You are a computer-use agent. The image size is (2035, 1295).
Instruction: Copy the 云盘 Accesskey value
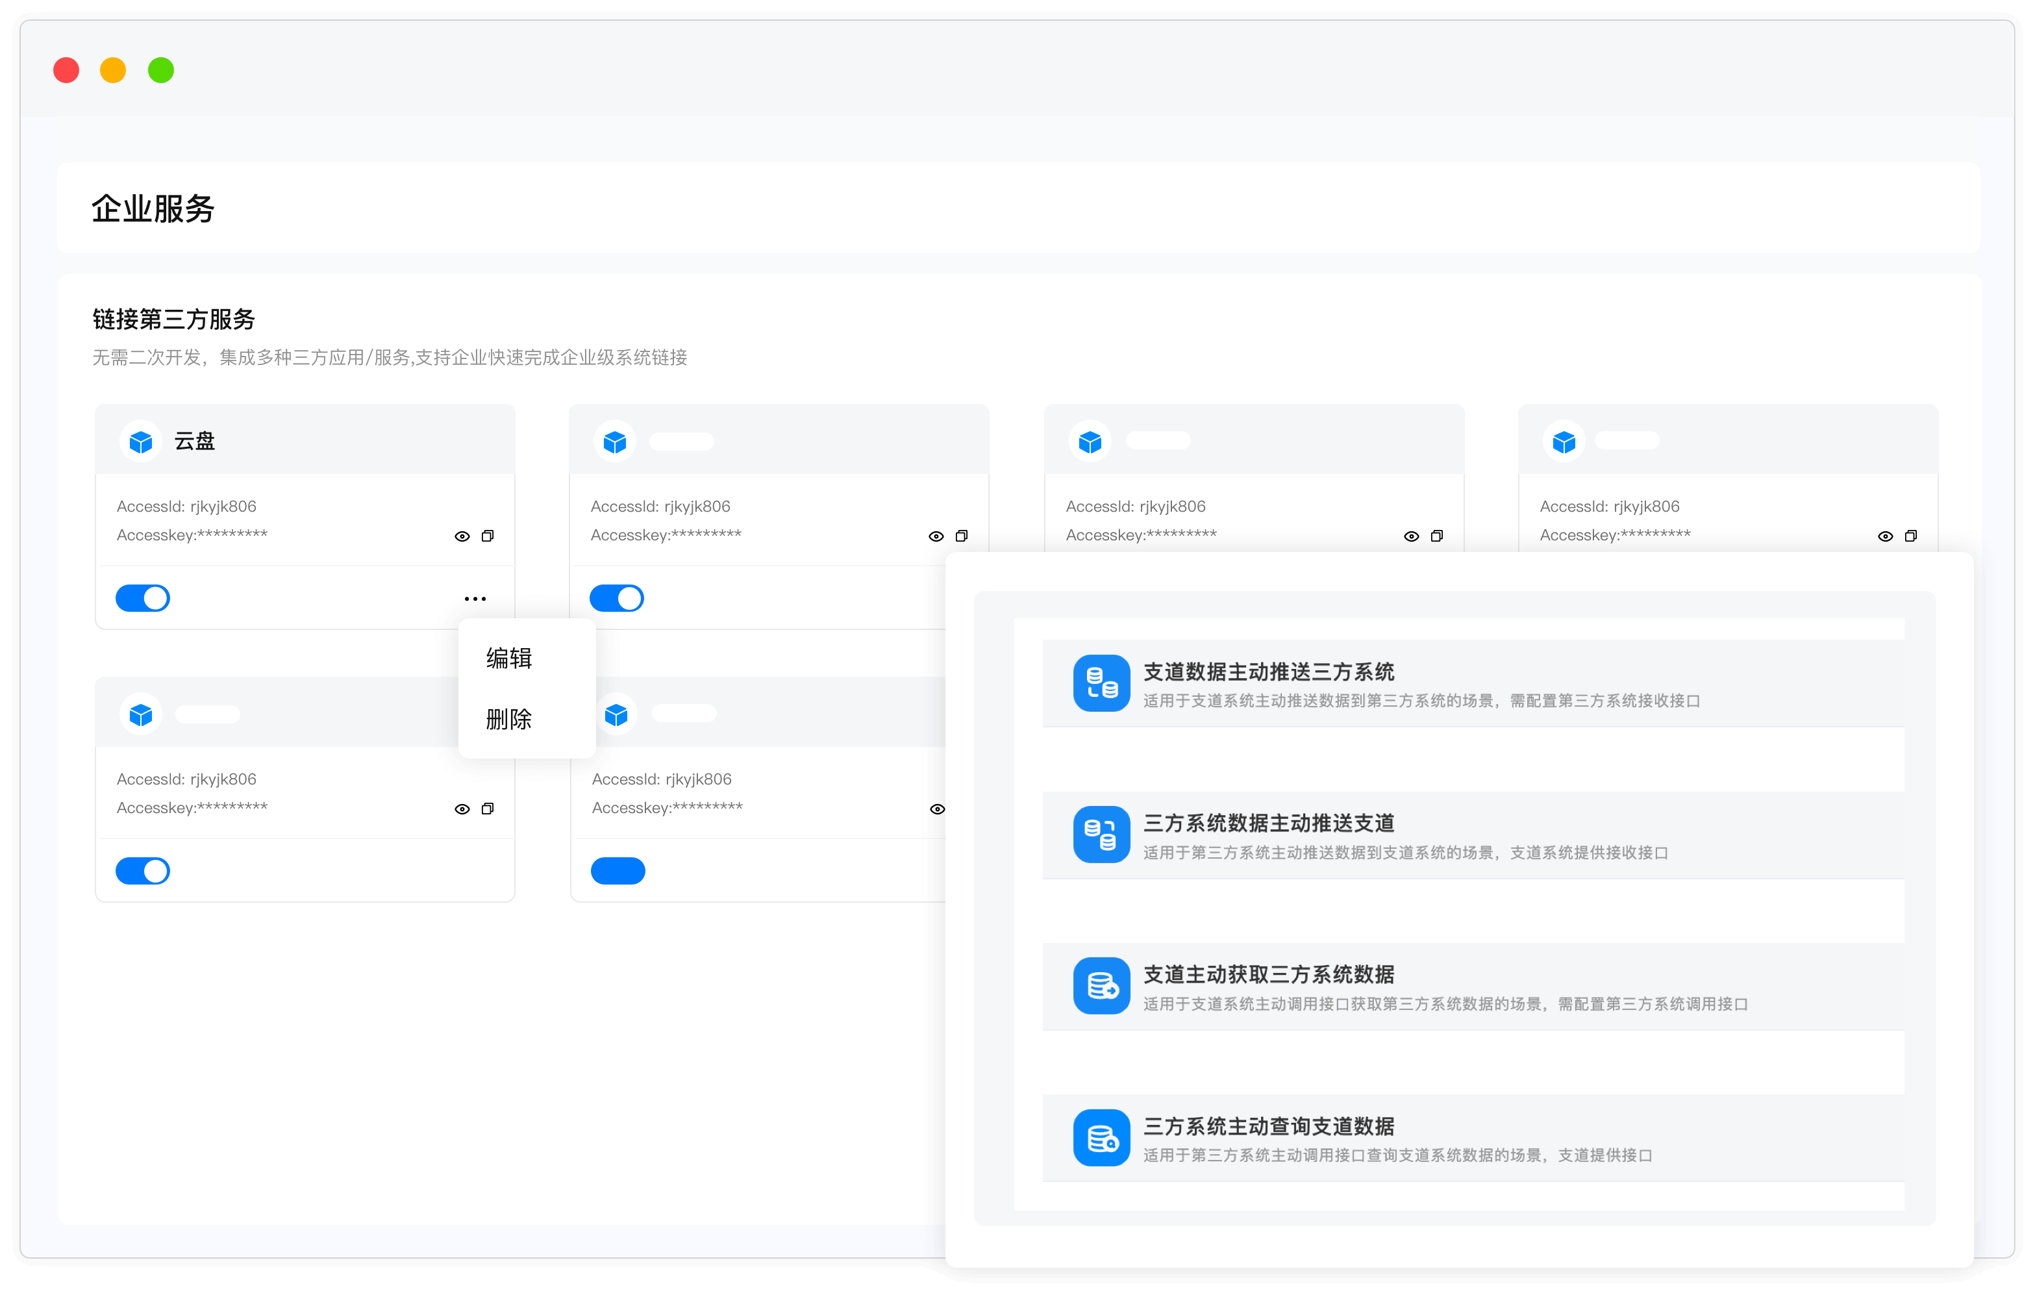(x=488, y=536)
